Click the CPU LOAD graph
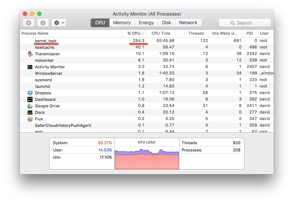 pyautogui.click(x=147, y=158)
